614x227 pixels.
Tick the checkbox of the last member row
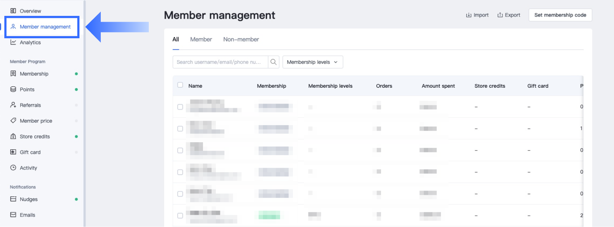pyautogui.click(x=180, y=215)
